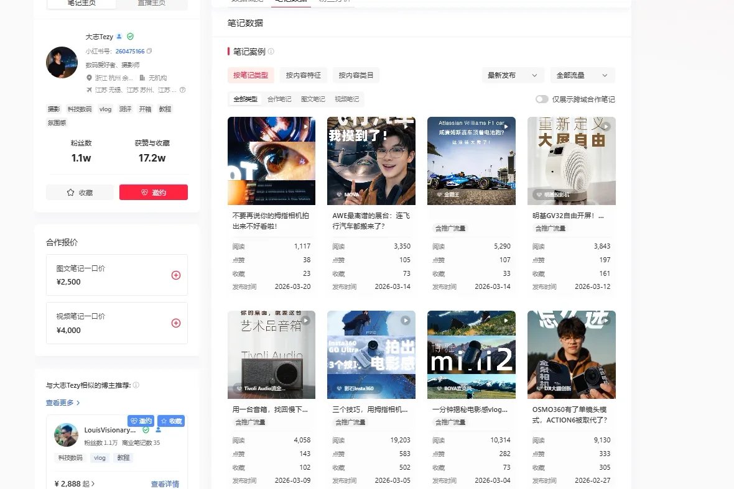The width and height of the screenshot is (734, 489).
Task: Click the red 邀约 invite button
Action: 154,192
